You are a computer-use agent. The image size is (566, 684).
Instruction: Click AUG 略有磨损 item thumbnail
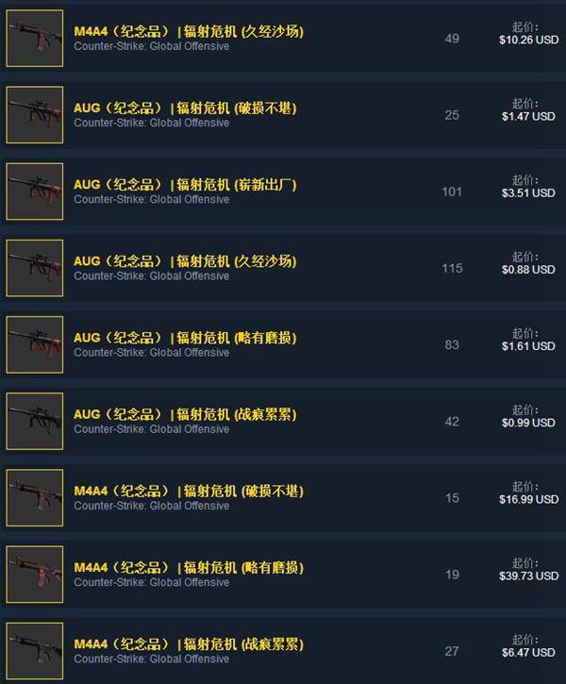[x=35, y=344]
